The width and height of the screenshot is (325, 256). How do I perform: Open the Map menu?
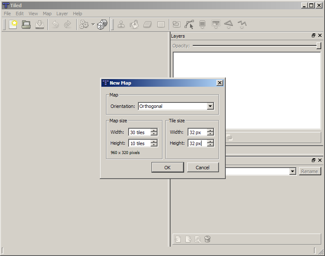[x=47, y=14]
